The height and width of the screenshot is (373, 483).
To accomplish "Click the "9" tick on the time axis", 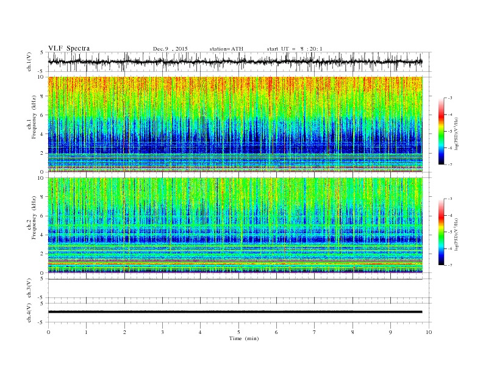I will 390,332.
